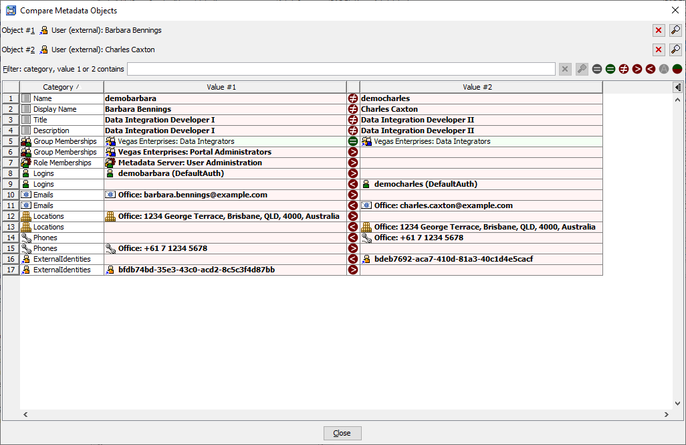Select row header number 1
686x445 pixels.
(11, 98)
